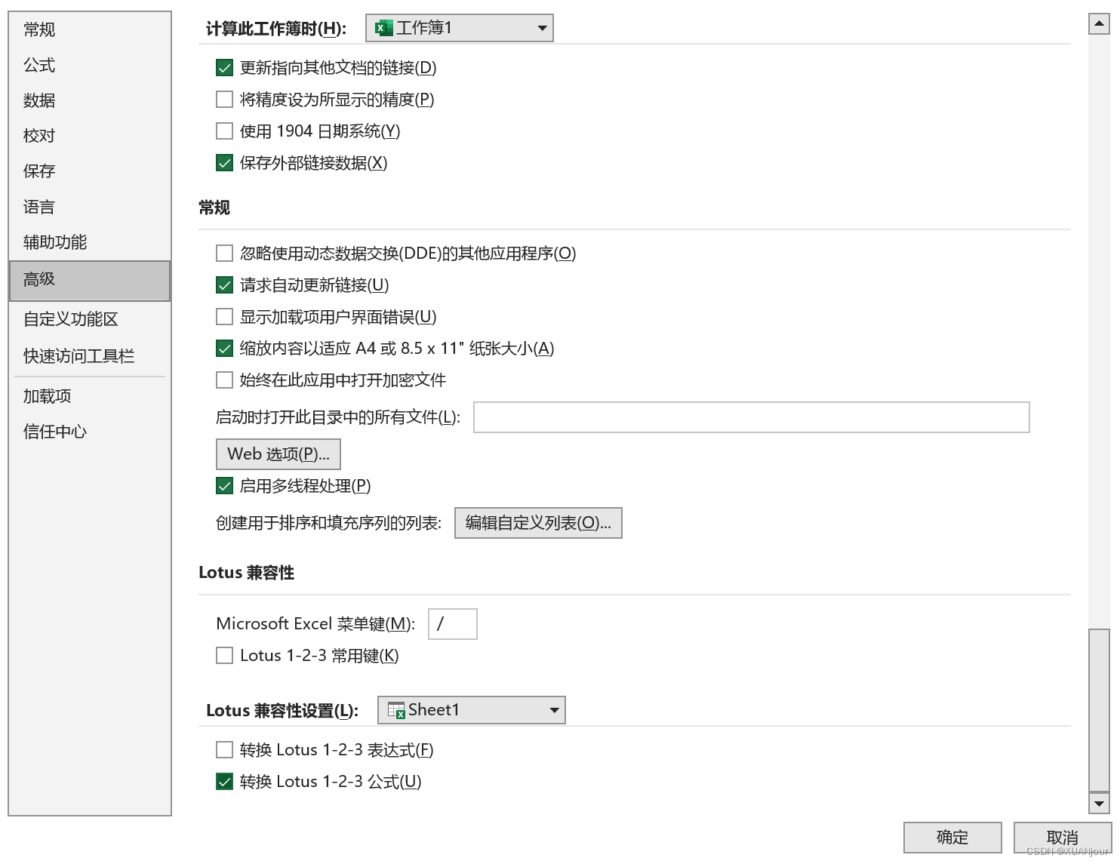Toggle 缩放内容以适应 A4 纸张大小 checkbox
1120x864 pixels.
pos(224,349)
